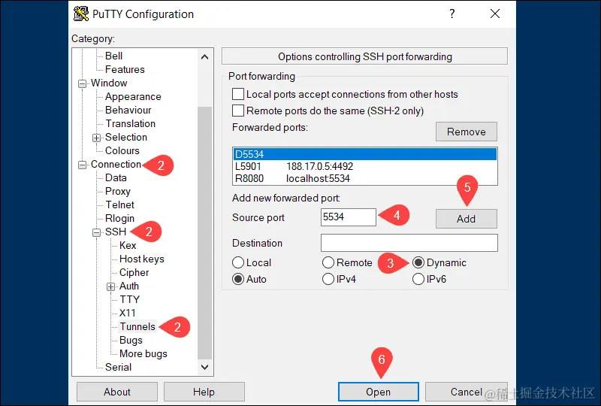
Task: Click the category list scrollbar thumb
Action: click(204, 232)
